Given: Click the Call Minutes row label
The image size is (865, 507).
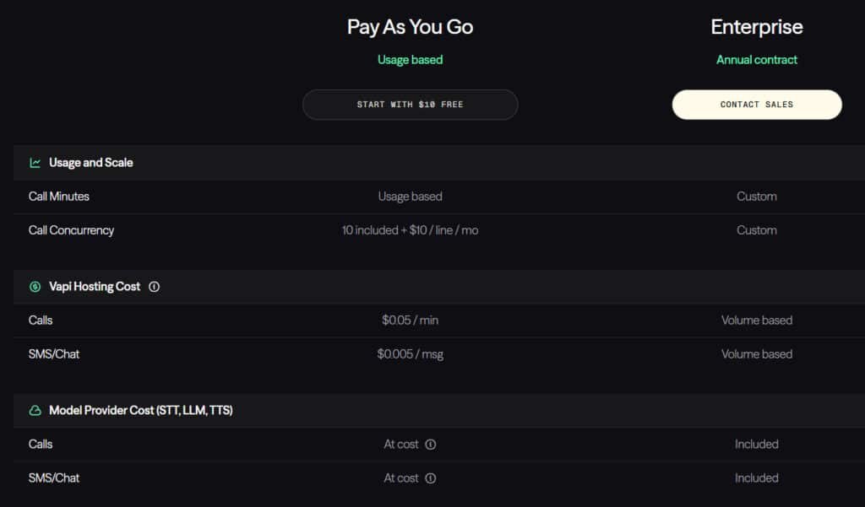Looking at the screenshot, I should click(x=58, y=197).
